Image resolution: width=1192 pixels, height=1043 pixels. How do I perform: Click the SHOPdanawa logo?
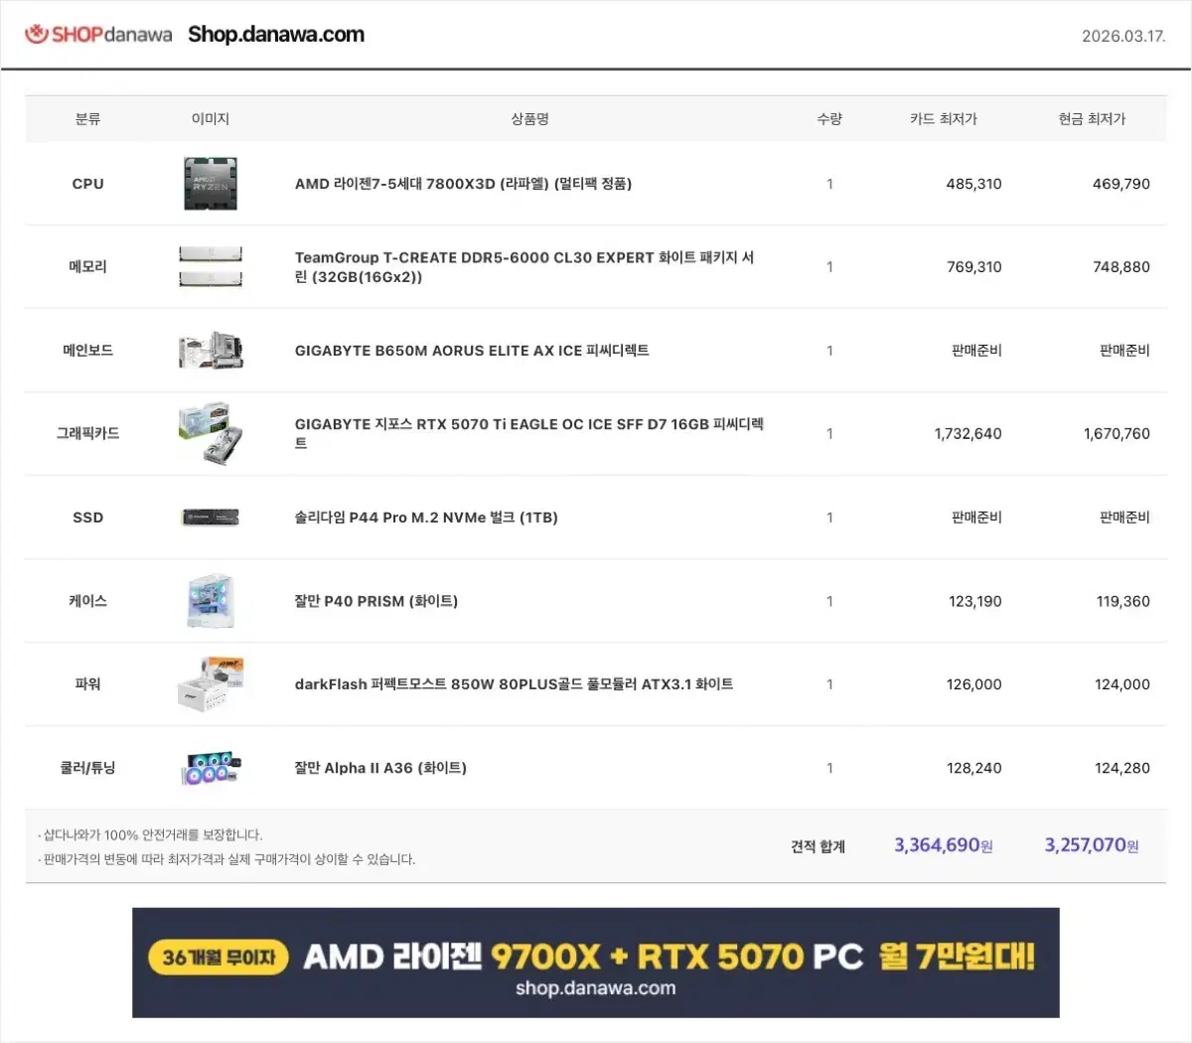tap(98, 35)
